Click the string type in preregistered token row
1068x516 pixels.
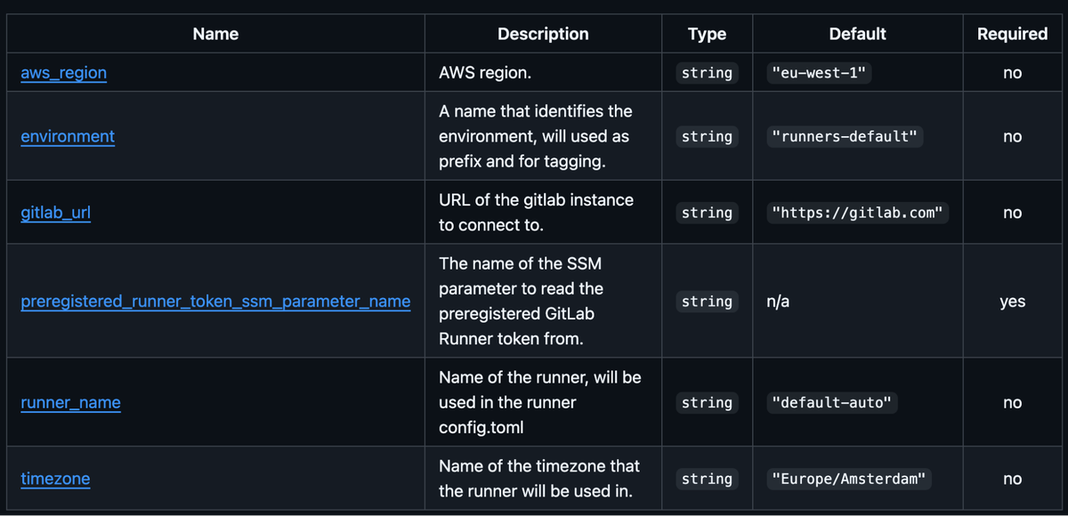[x=707, y=302]
